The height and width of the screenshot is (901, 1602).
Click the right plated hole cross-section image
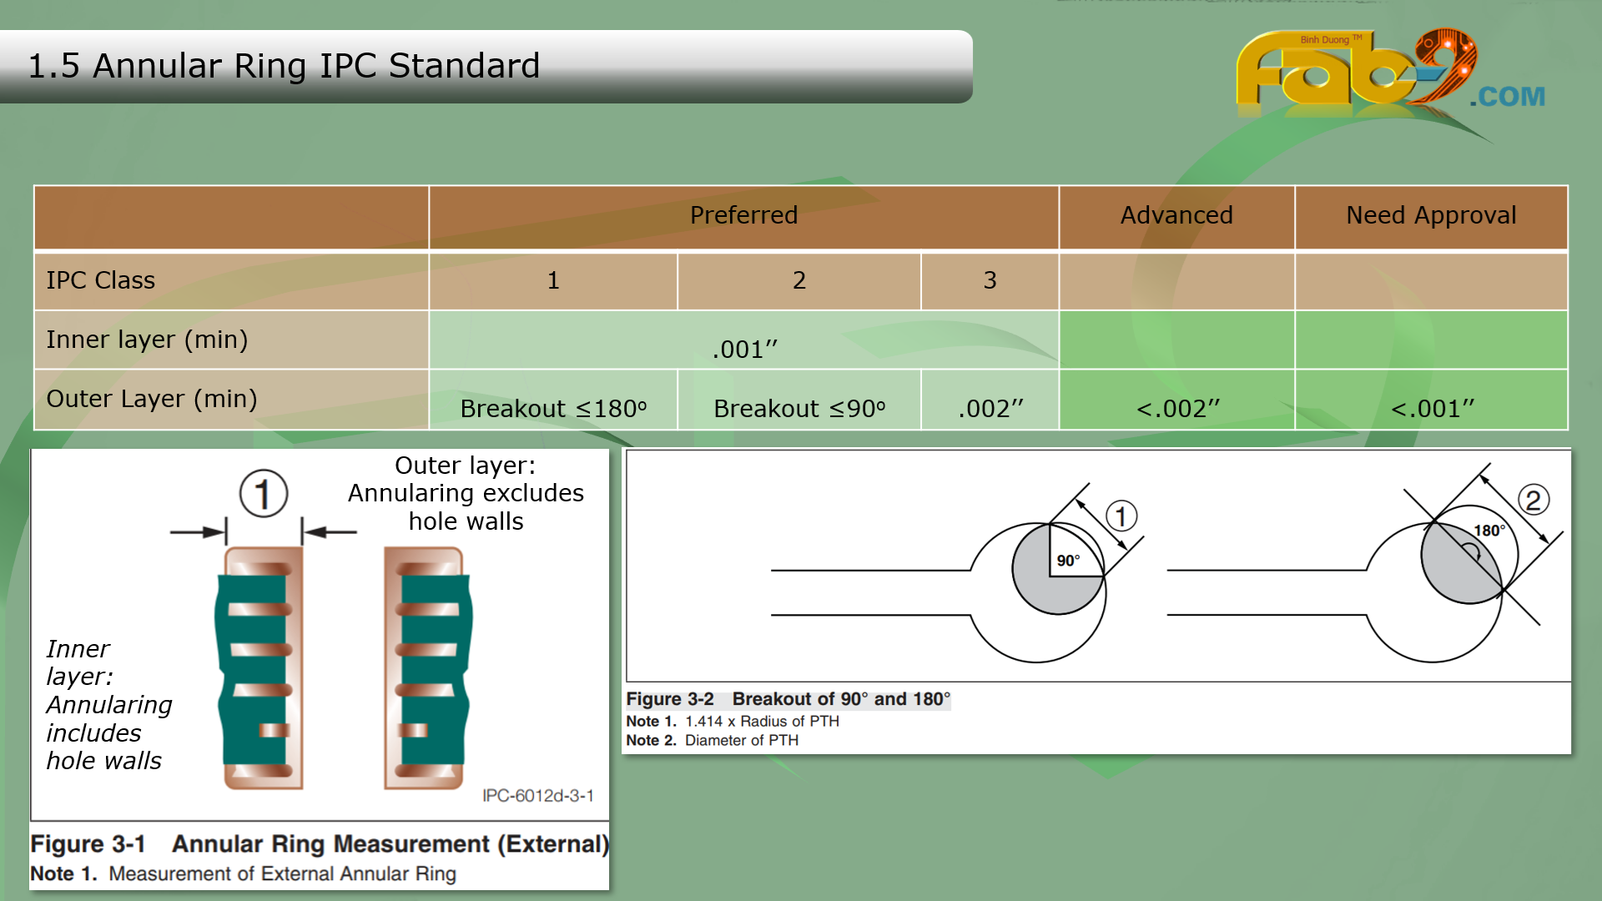click(x=427, y=667)
